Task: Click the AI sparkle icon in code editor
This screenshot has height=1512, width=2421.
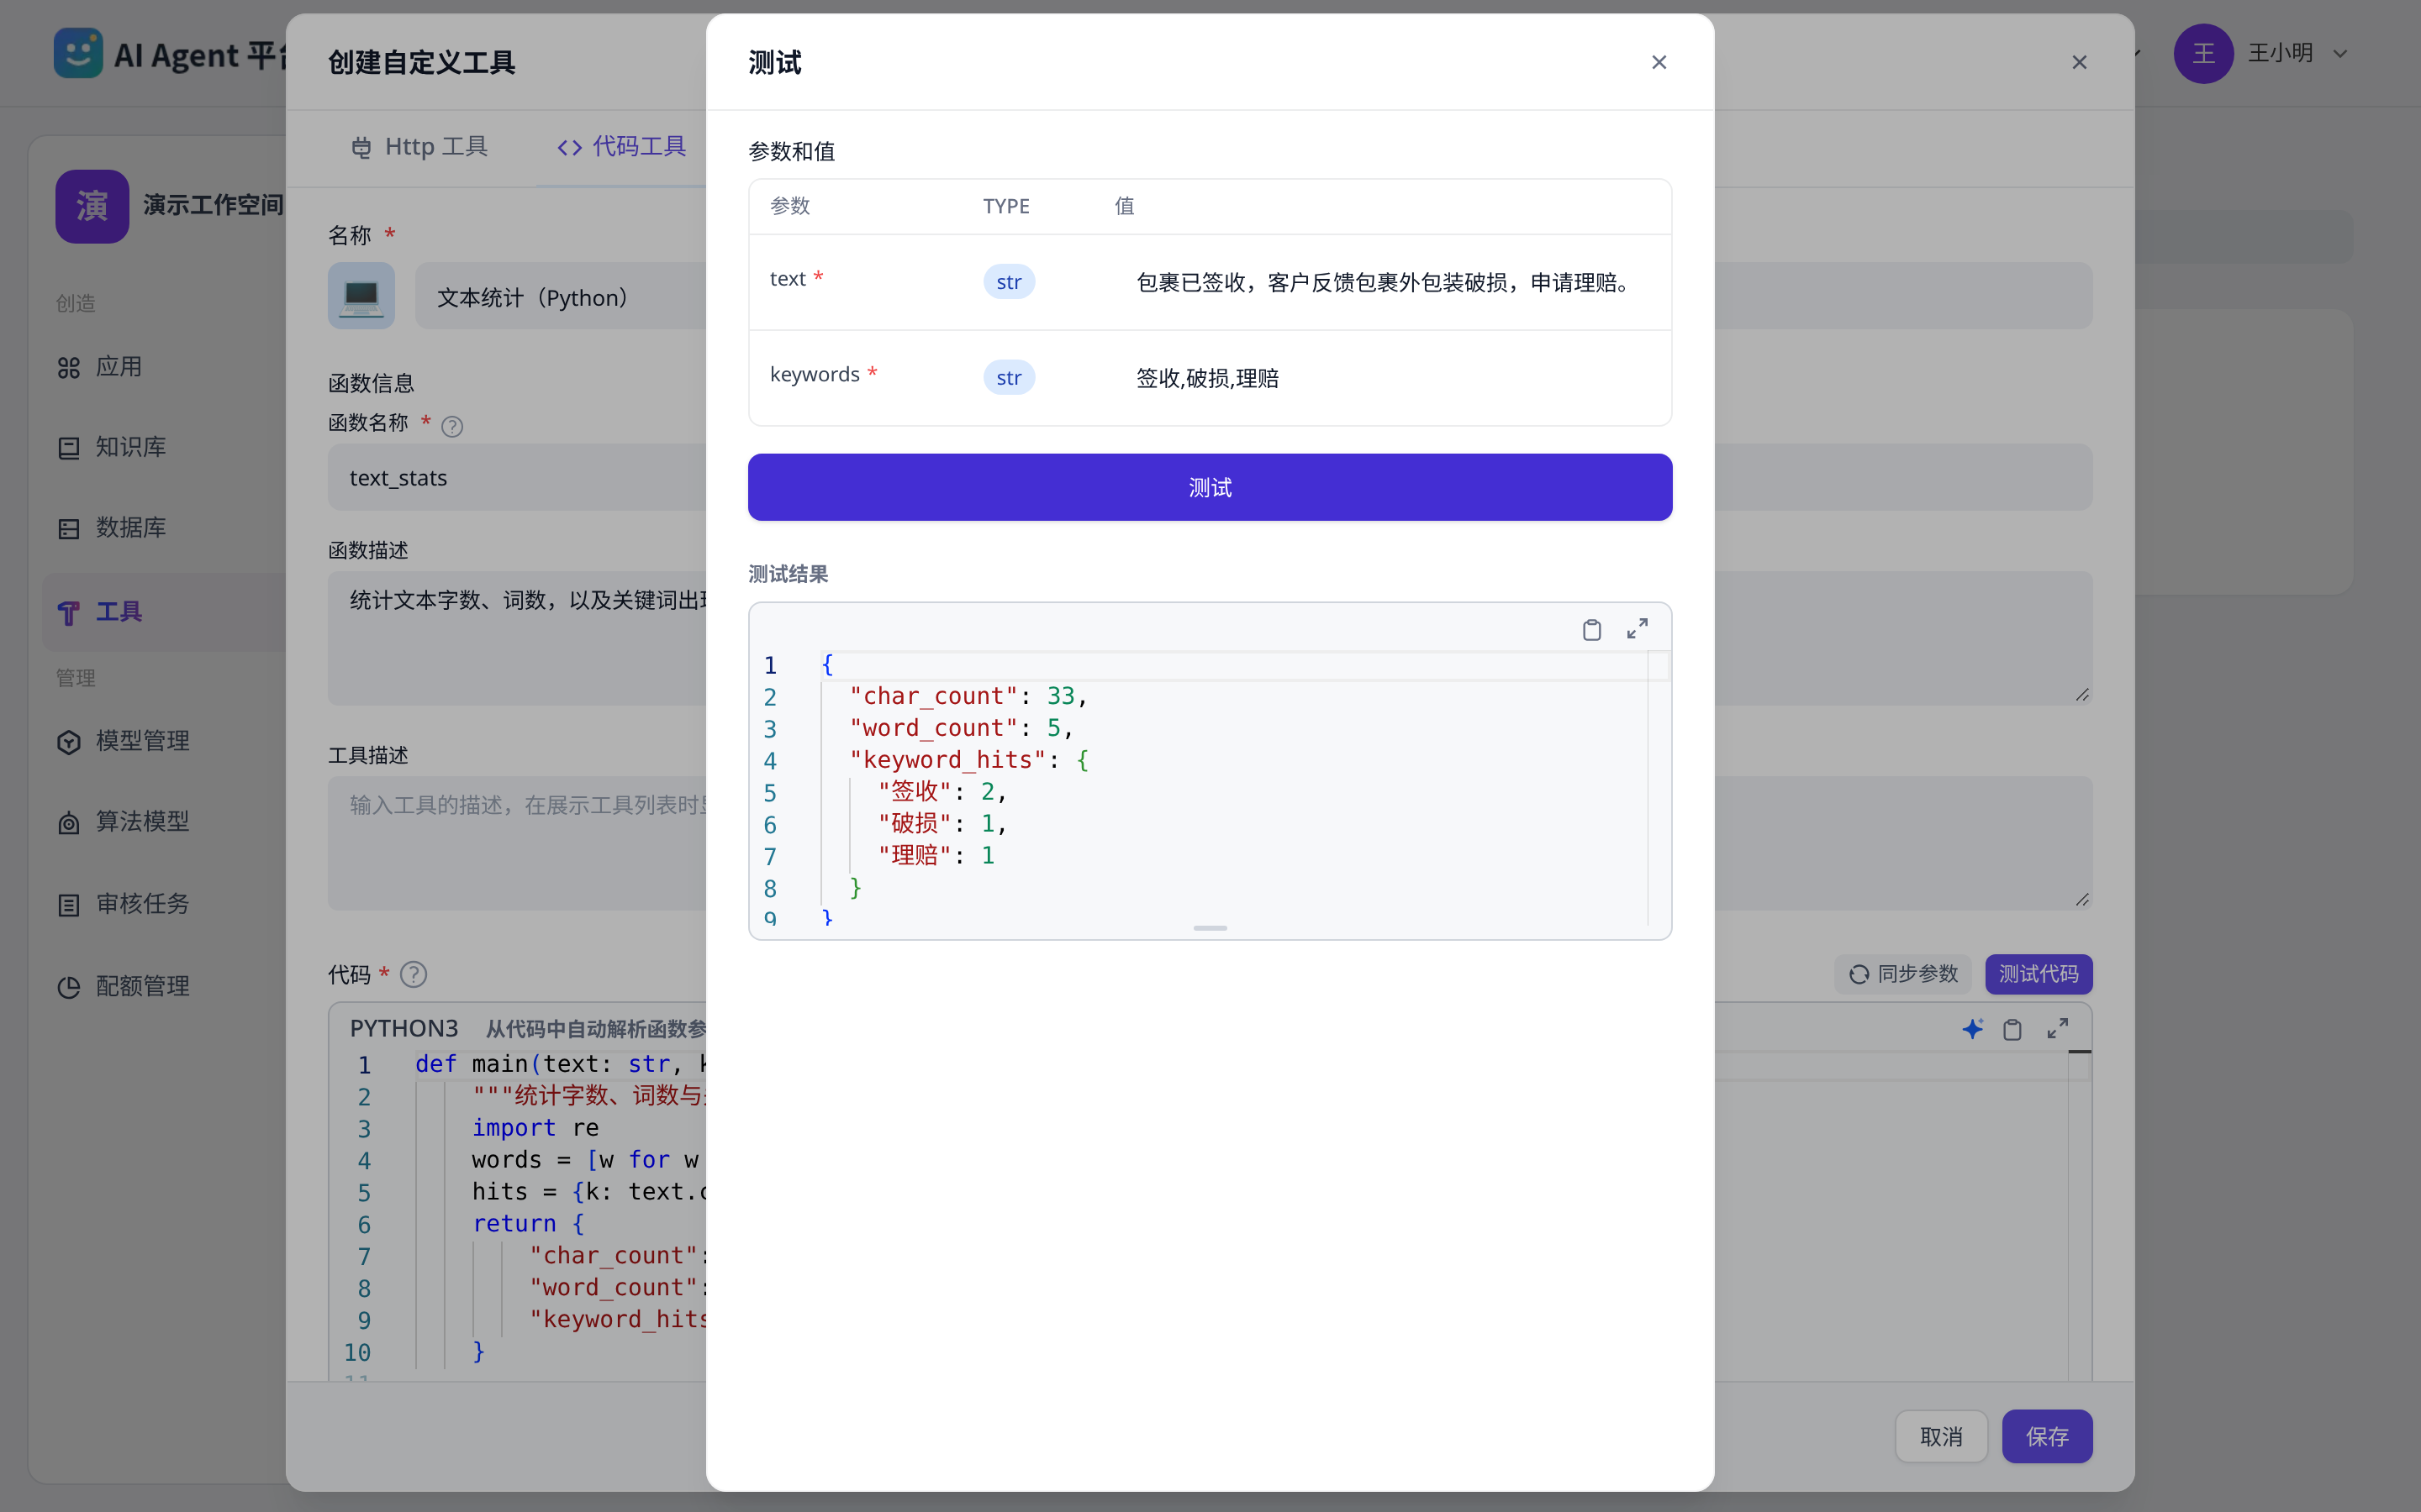Action: (x=1972, y=1029)
